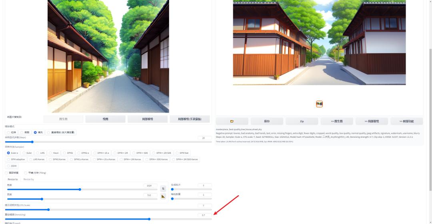
Task: Pick the DPM2 a sampler
Action: [83, 153]
